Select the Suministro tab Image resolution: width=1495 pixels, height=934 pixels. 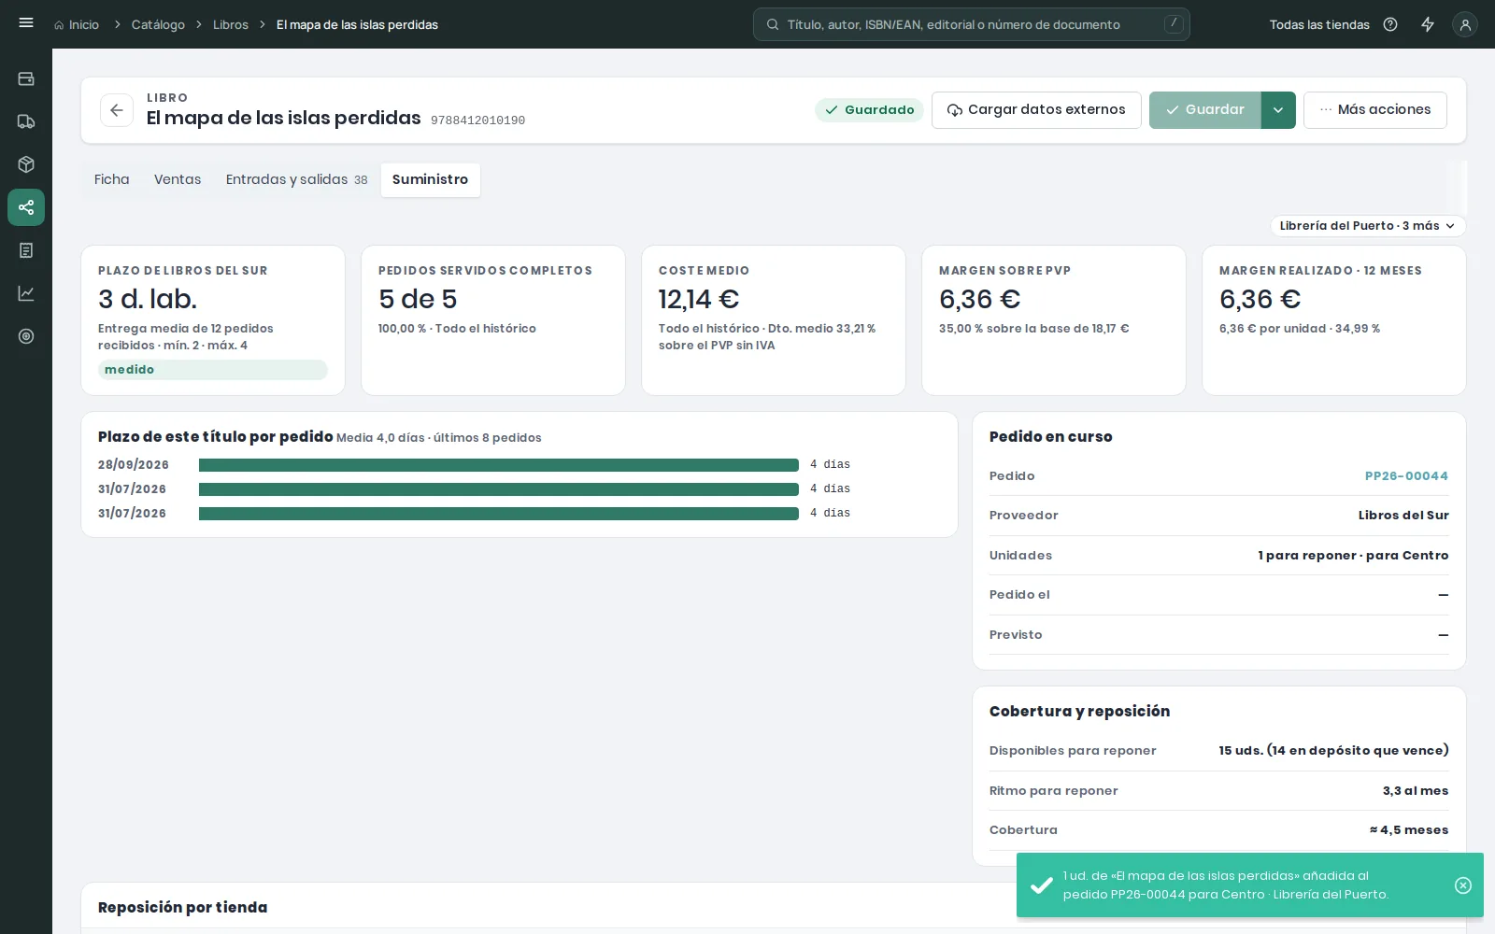pyautogui.click(x=431, y=179)
